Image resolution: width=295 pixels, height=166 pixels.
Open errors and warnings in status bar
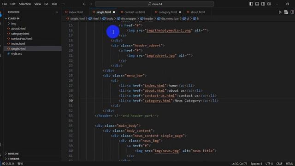click(x=8, y=164)
